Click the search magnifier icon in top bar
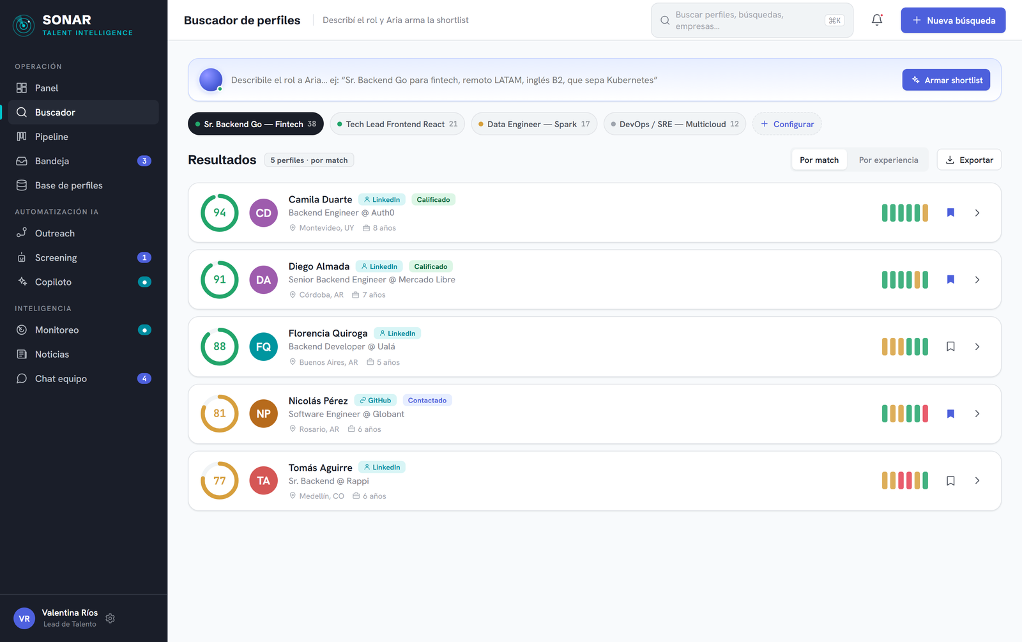 pos(665,20)
